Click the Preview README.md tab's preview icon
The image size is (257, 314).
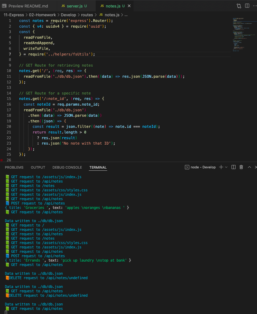4,6
